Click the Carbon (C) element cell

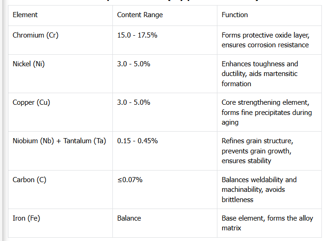pos(30,180)
